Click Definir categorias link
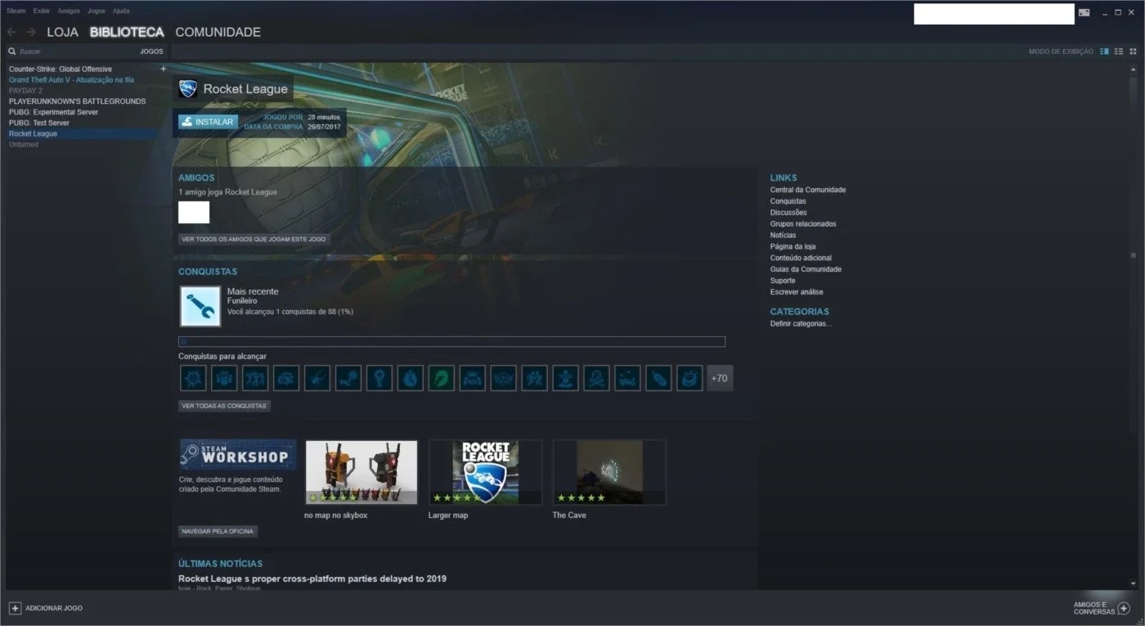The width and height of the screenshot is (1145, 626). (801, 324)
